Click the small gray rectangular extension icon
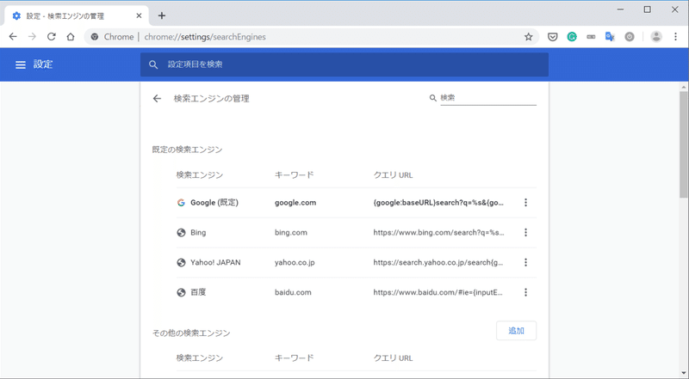689x379 pixels. (x=591, y=37)
